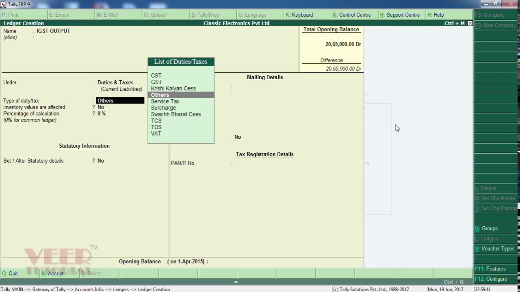Click the ledger Name field IGST OUTPUT

pyautogui.click(x=53, y=31)
